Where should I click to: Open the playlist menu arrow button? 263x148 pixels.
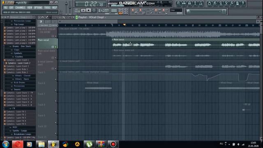point(39,17)
